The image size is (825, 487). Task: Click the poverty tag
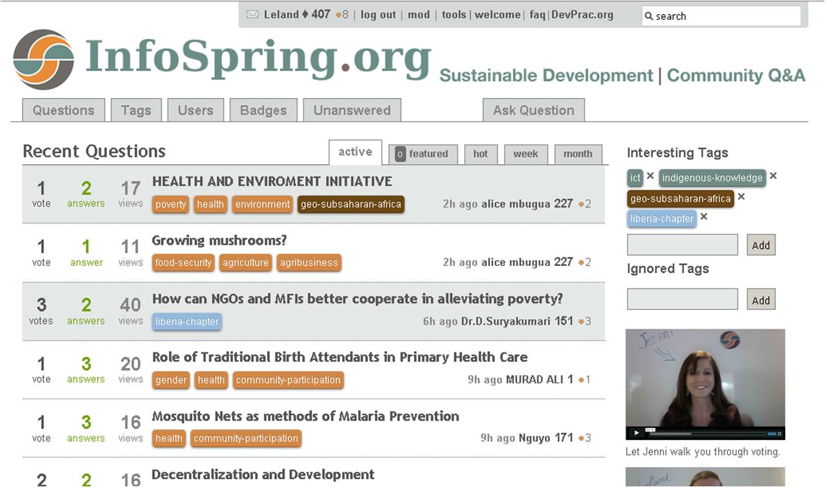pyautogui.click(x=171, y=204)
